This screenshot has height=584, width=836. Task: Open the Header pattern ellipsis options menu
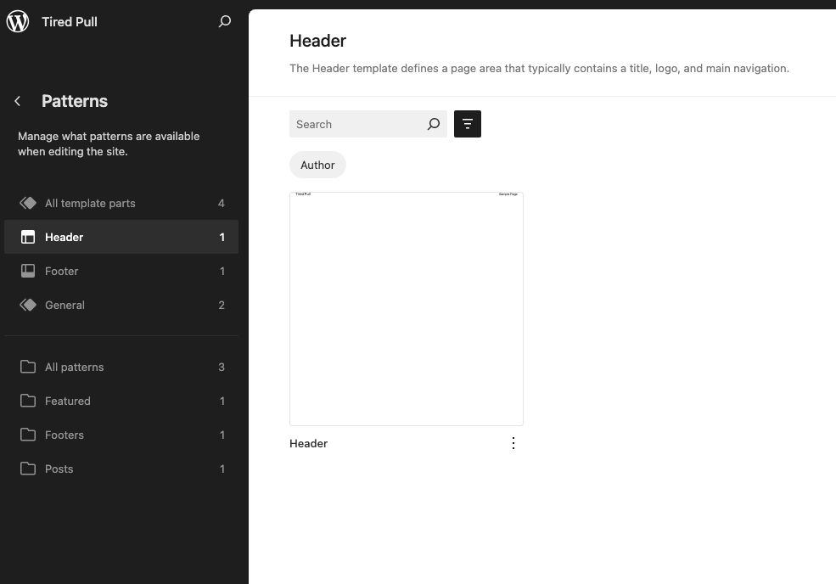(x=513, y=442)
